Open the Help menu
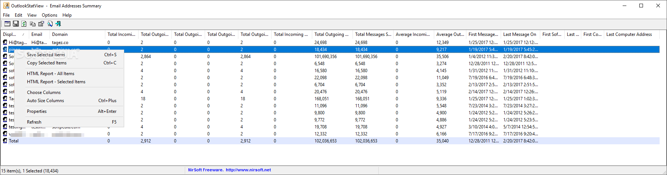Image resolution: width=667 pixels, height=175 pixels. (67, 15)
